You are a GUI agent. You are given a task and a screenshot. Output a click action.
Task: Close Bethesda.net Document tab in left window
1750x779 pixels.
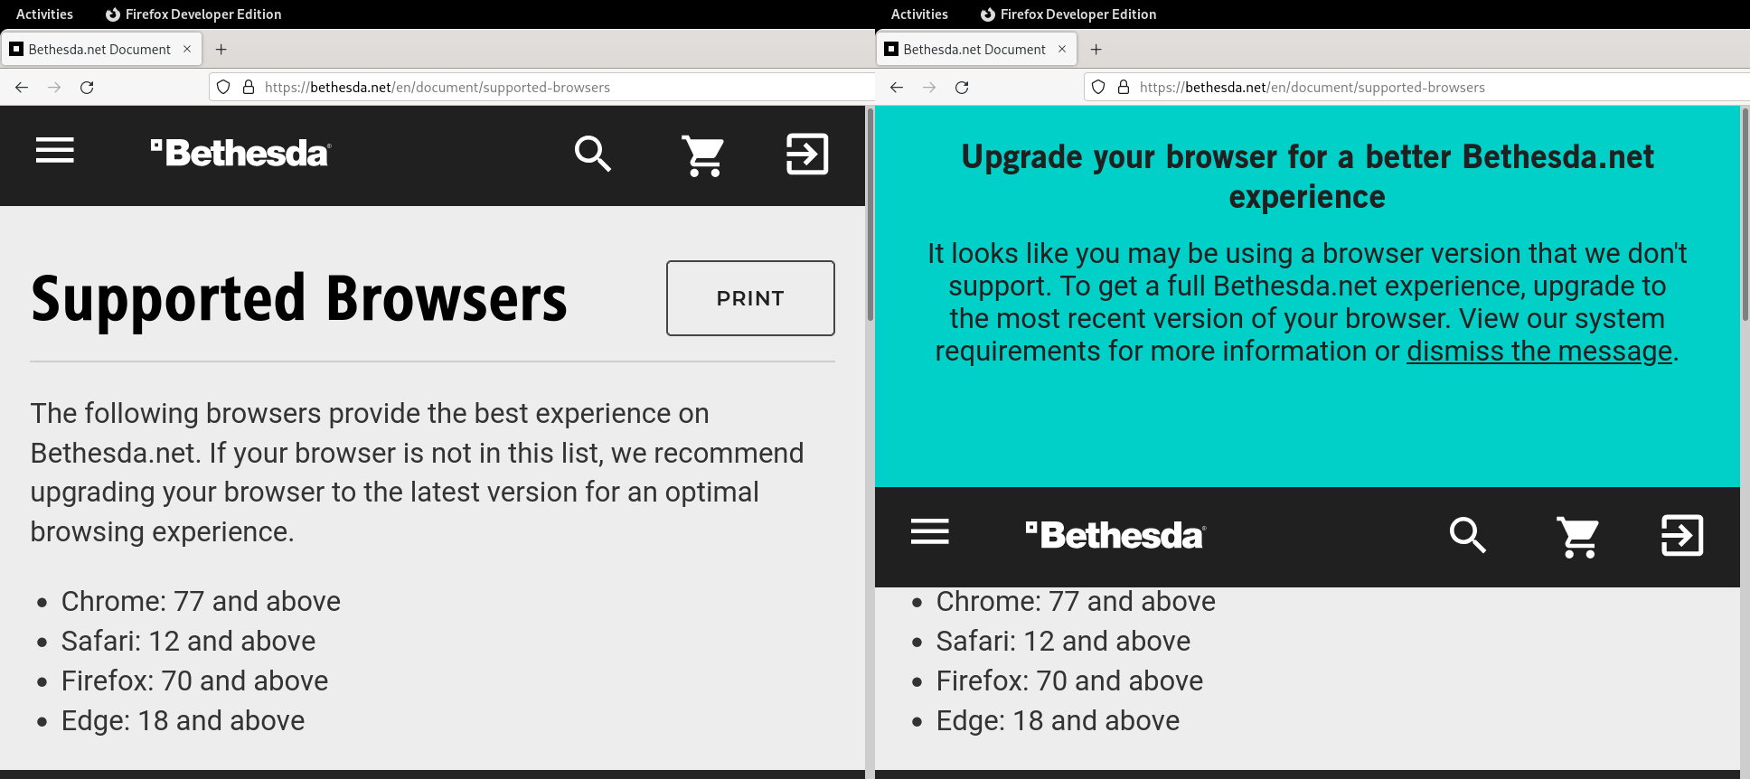187,50
